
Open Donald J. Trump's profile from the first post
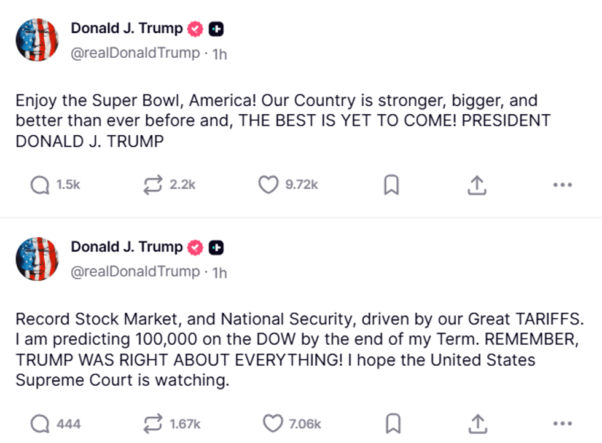[x=126, y=28]
